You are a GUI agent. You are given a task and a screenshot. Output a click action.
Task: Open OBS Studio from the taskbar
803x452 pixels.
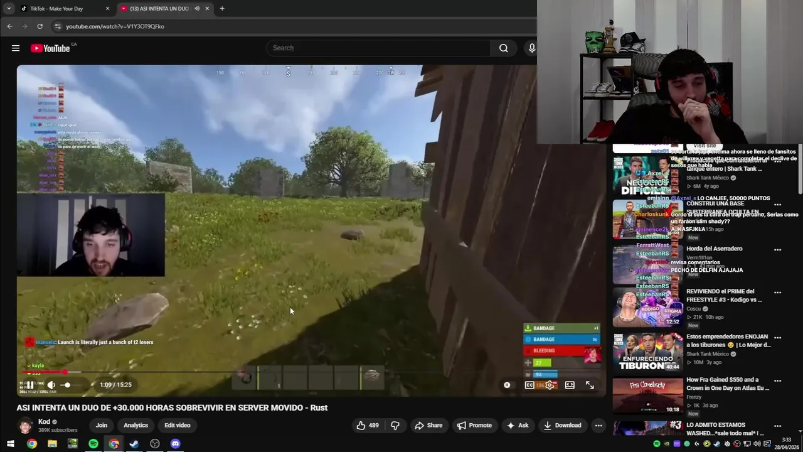click(155, 444)
